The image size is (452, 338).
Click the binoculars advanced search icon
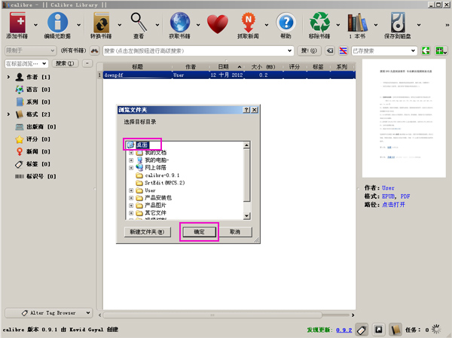tap(94, 50)
